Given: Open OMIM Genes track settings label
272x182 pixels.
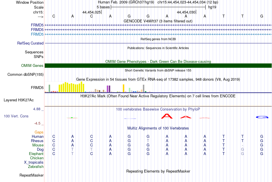Looking at the screenshot, I should [x=32, y=66].
